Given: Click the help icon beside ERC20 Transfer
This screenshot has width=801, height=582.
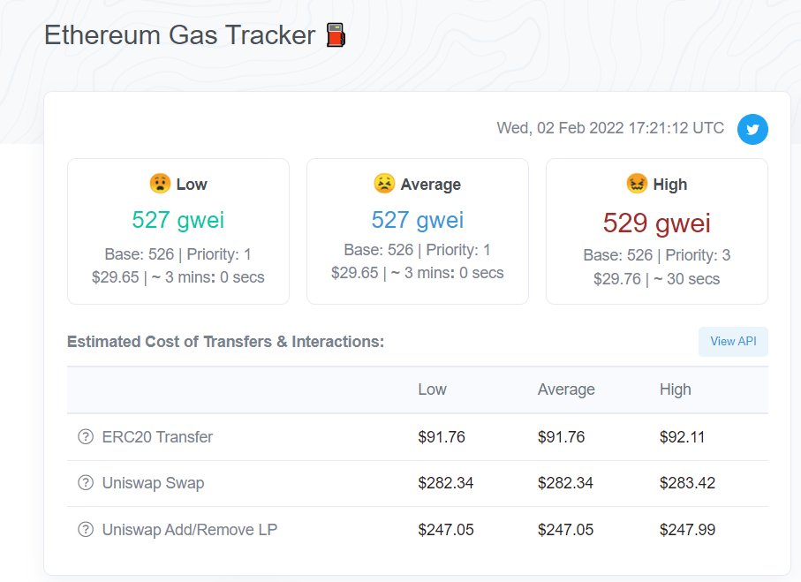Looking at the screenshot, I should 86,437.
